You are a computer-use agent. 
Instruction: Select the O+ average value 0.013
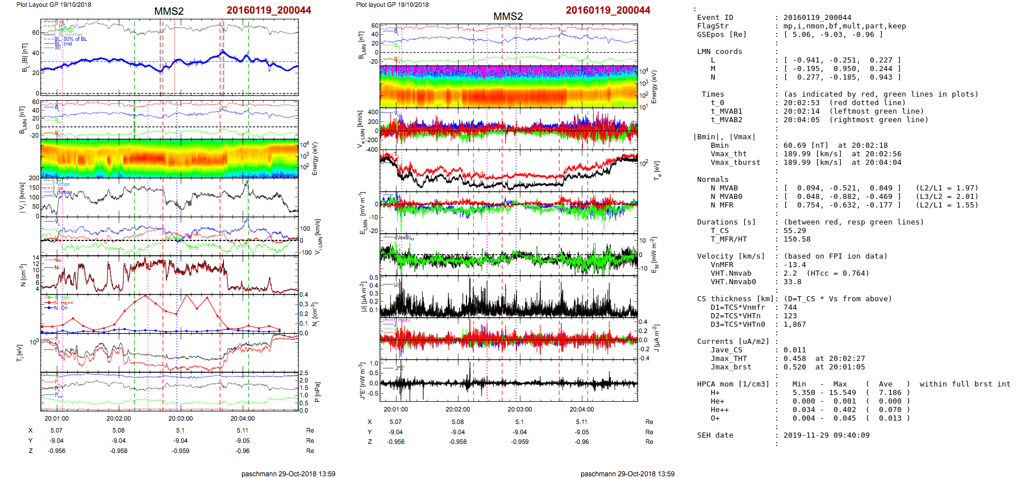point(890,418)
